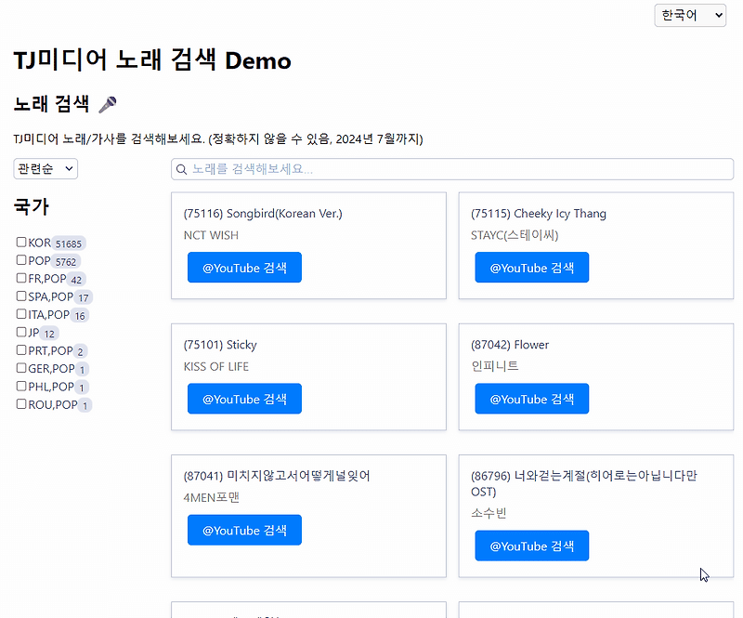Image resolution: width=743 pixels, height=618 pixels.
Task: Enable the ITA,POP filter
Action: (20, 314)
